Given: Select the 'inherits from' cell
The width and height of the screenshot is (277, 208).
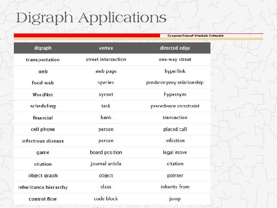Looking at the screenshot, I should [x=175, y=187].
